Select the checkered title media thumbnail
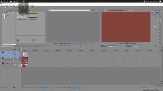Viewport: 163px width, 91px height. coord(22,16)
